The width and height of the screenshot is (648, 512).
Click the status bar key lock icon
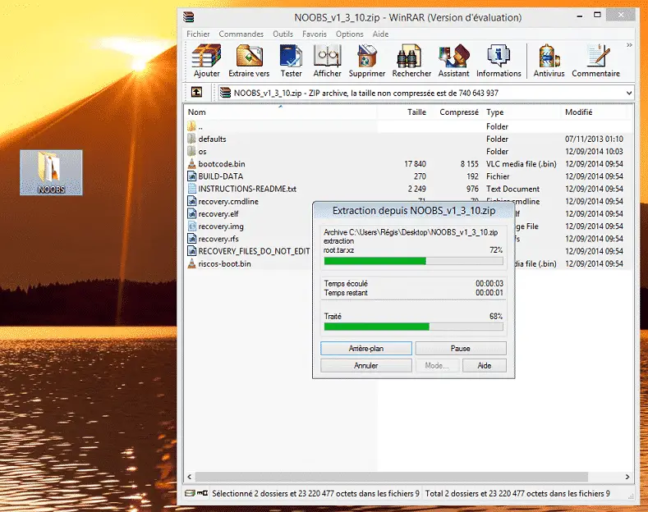pyautogui.click(x=202, y=493)
